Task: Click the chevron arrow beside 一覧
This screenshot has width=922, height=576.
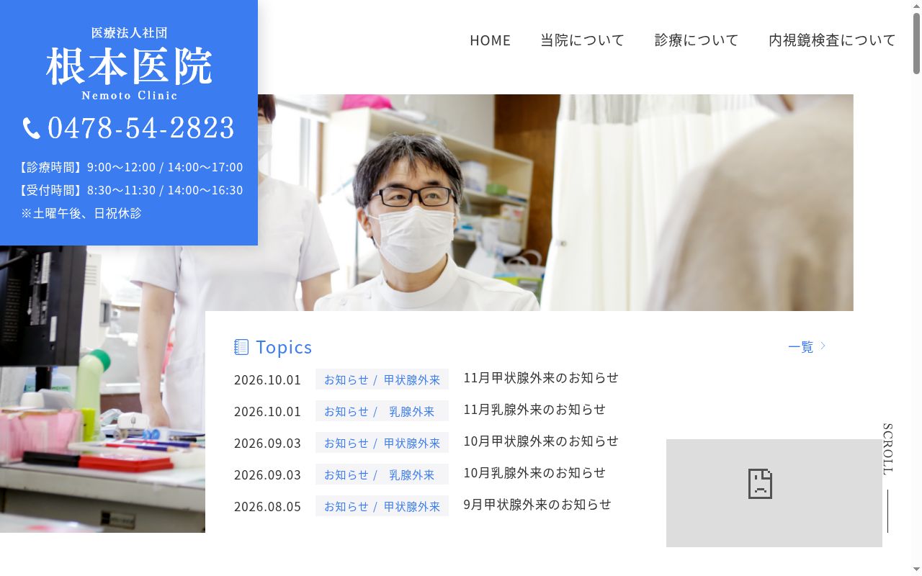Action: pos(823,346)
